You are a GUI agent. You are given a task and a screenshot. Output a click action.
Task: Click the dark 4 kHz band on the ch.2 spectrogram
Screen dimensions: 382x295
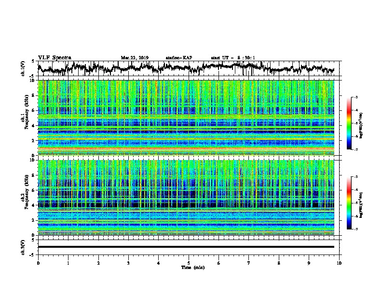(x=186, y=205)
